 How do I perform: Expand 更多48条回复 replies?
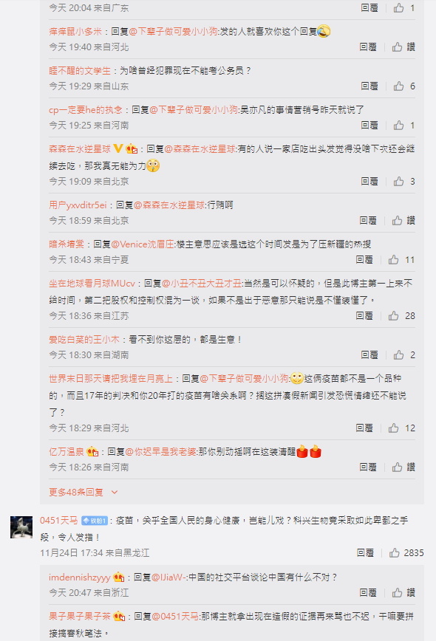[76, 492]
